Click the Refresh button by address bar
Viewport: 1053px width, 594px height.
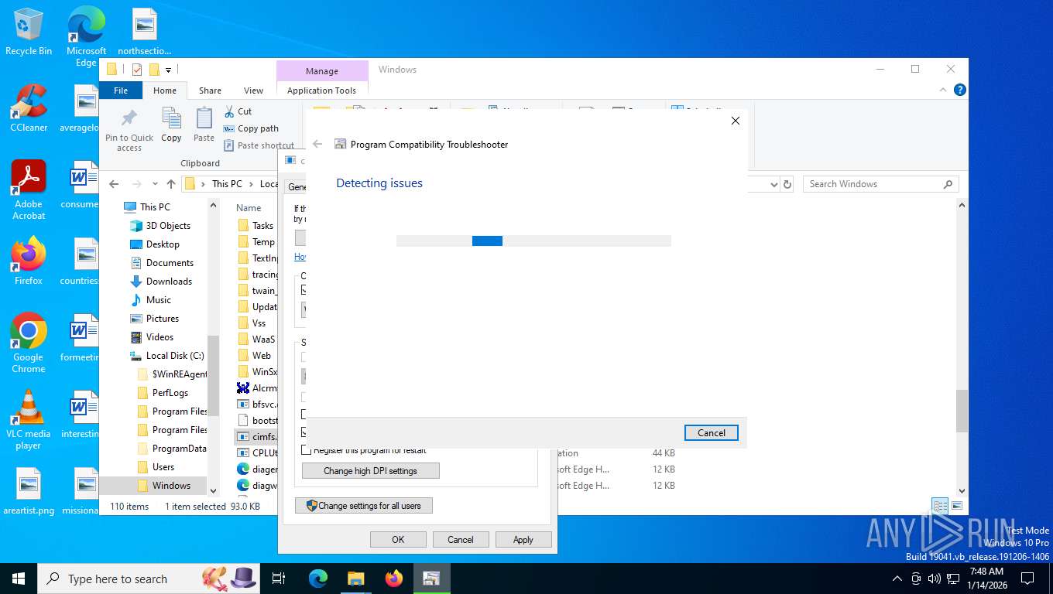(787, 184)
